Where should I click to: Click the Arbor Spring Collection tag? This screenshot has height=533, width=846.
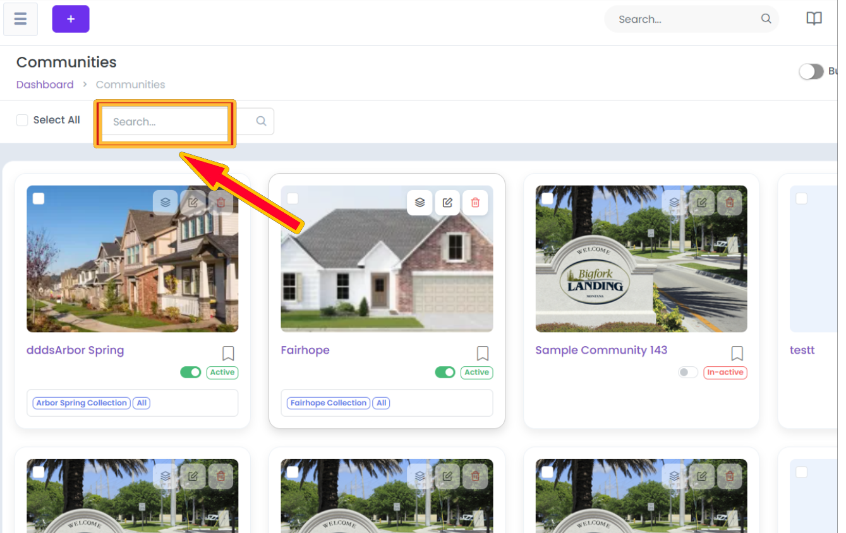coord(82,403)
